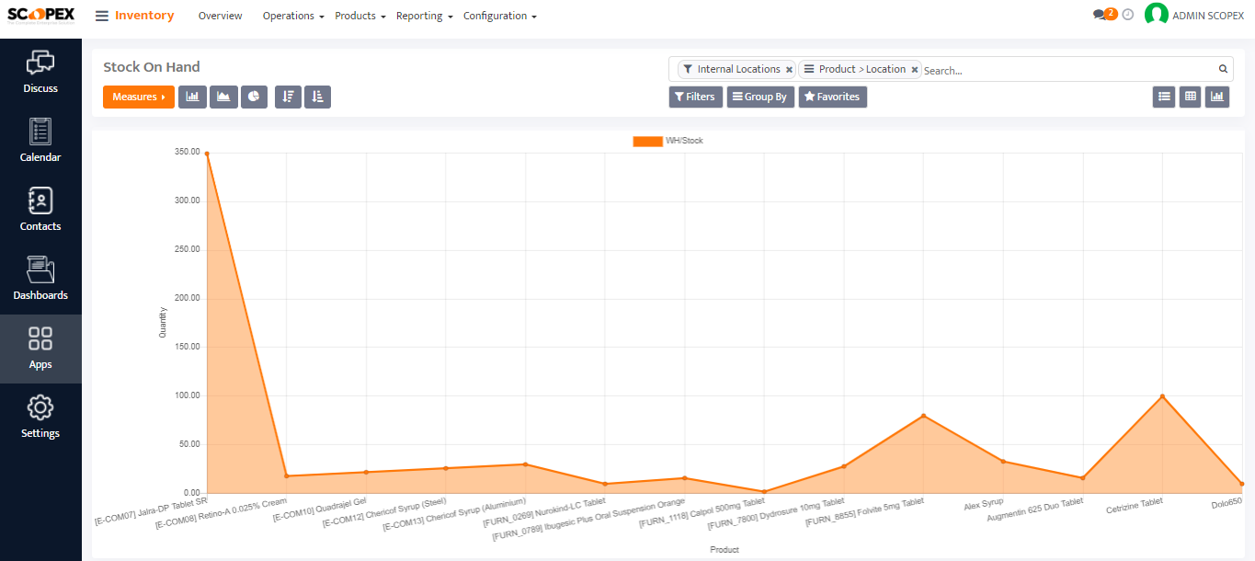Sort chart data in ascending order
Viewport: 1255px width, 561px height.
point(317,97)
